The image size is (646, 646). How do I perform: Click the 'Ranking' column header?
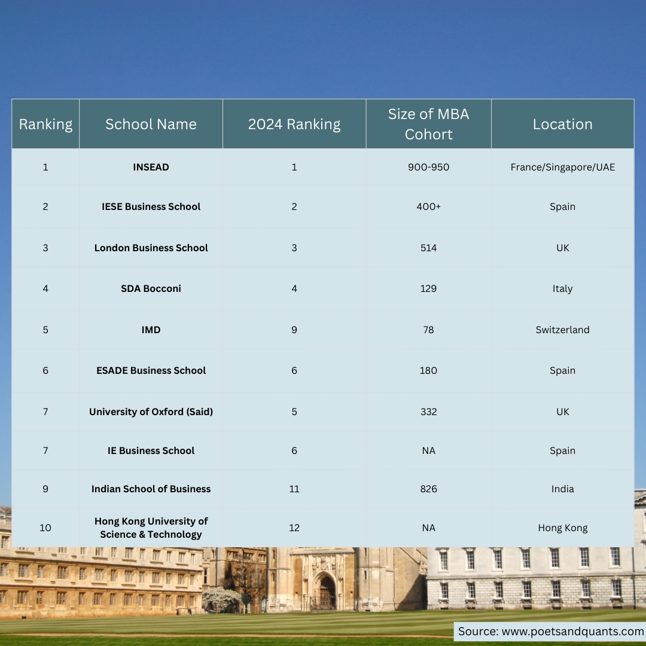tap(45, 124)
